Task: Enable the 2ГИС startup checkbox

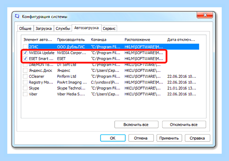Action: coord(25,47)
